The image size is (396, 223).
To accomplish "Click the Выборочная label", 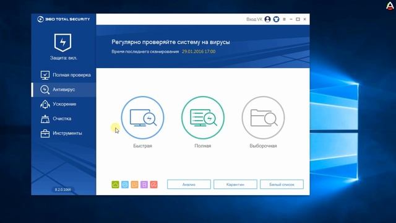I will tap(263, 146).
